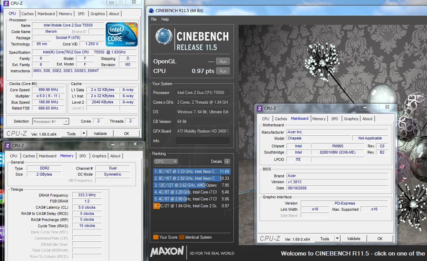The height and width of the screenshot is (261, 427).
Task: Run the OpenGL benchmark
Action: [x=223, y=62]
